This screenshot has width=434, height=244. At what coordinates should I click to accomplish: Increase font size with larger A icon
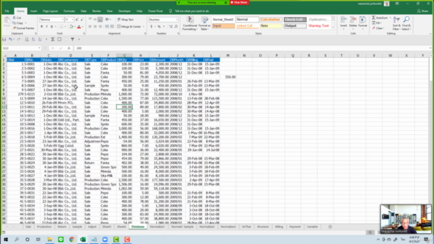tap(77, 20)
